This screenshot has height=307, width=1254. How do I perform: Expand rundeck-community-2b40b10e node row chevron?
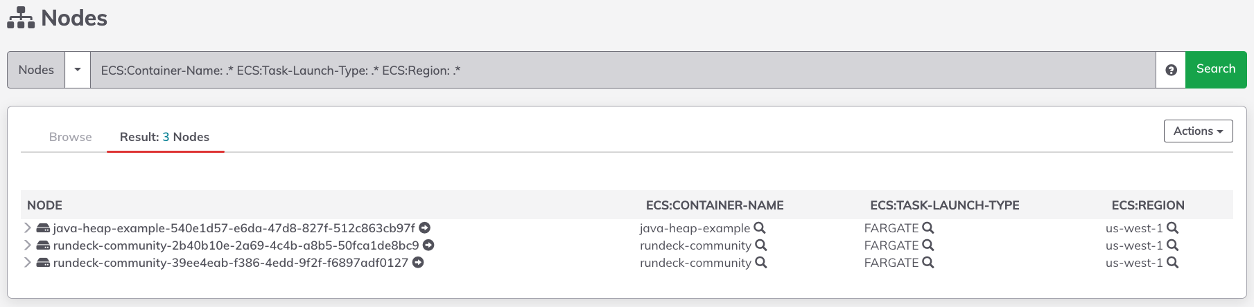(x=27, y=245)
